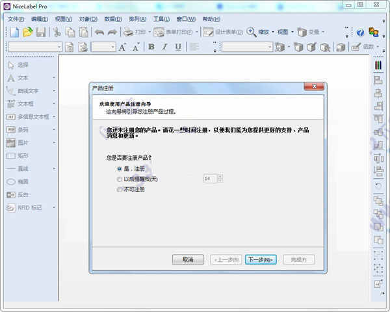Open the zoom magnifier tool

pos(252,32)
